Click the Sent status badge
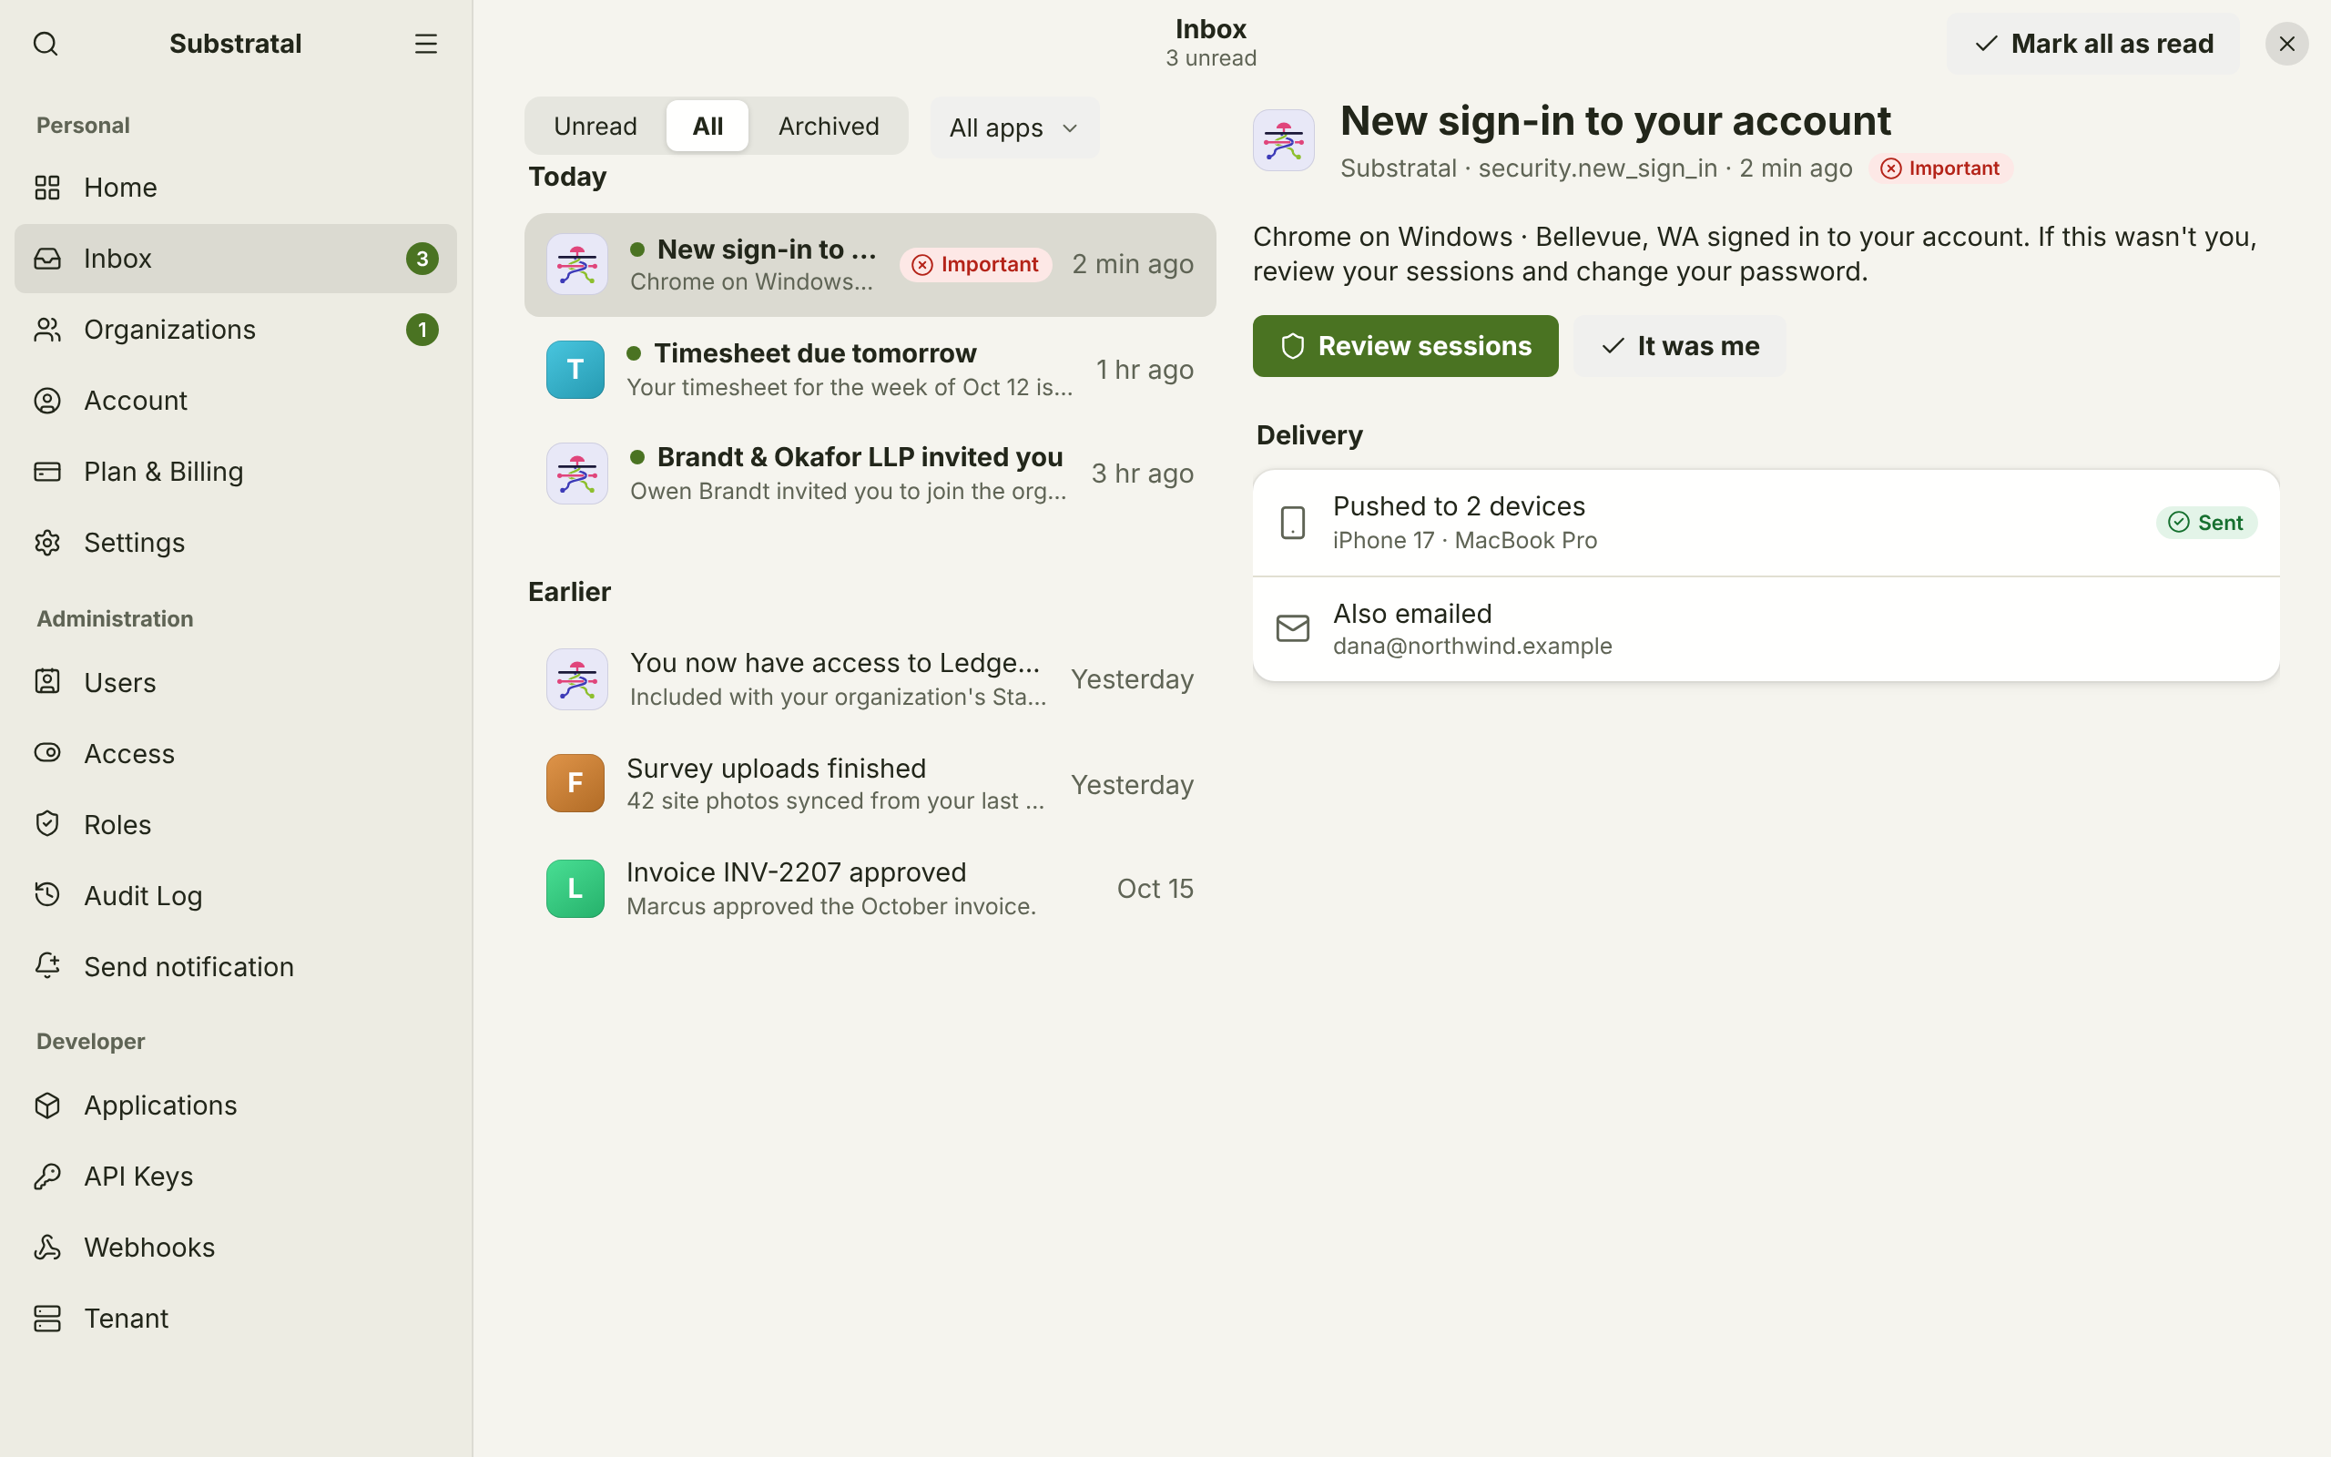The width and height of the screenshot is (2331, 1457). [2205, 523]
